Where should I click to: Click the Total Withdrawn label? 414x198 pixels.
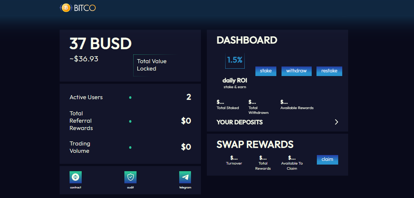point(258,110)
